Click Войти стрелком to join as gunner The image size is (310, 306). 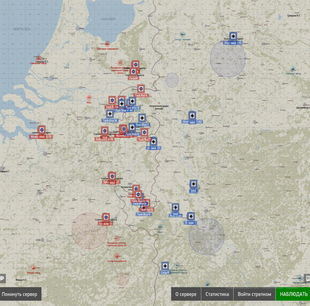[254, 294]
